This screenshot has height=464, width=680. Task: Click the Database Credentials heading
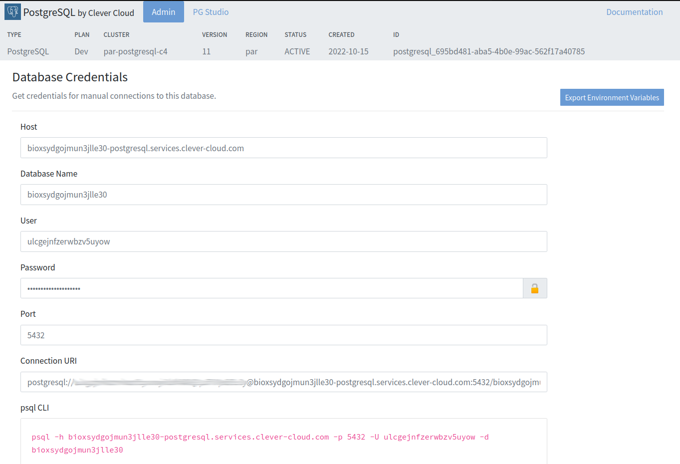70,77
